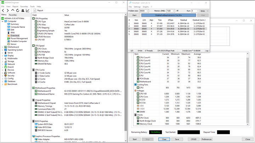255x143 pixels.
Task: Open Portable Computer tree item
Action: click(x=19, y=41)
